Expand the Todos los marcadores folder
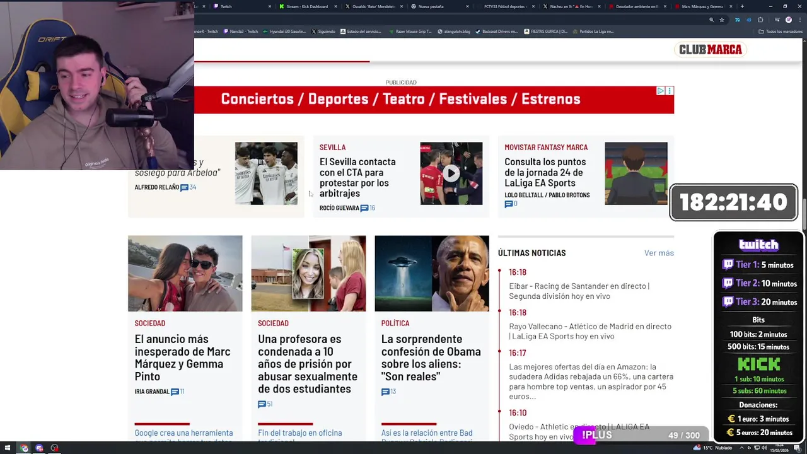This screenshot has width=807, height=454. pyautogui.click(x=781, y=32)
